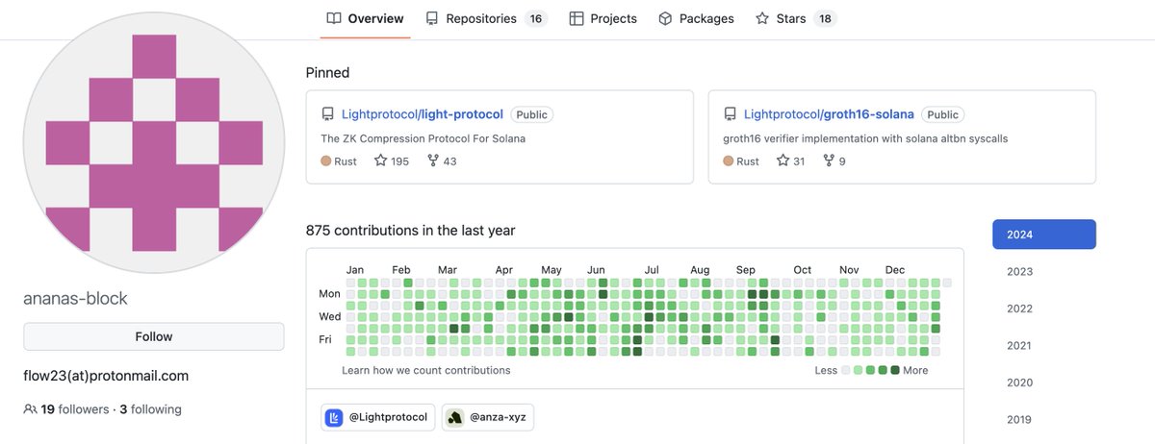Open the Lightprotocol/groth16-solana pinned repository
This screenshot has width=1155, height=444.
830,114
